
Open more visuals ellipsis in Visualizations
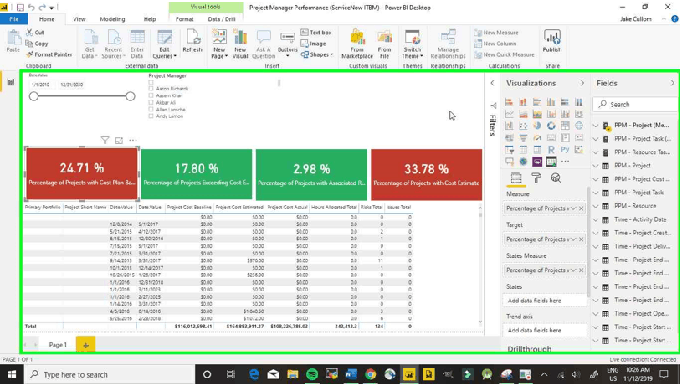pyautogui.click(x=565, y=162)
